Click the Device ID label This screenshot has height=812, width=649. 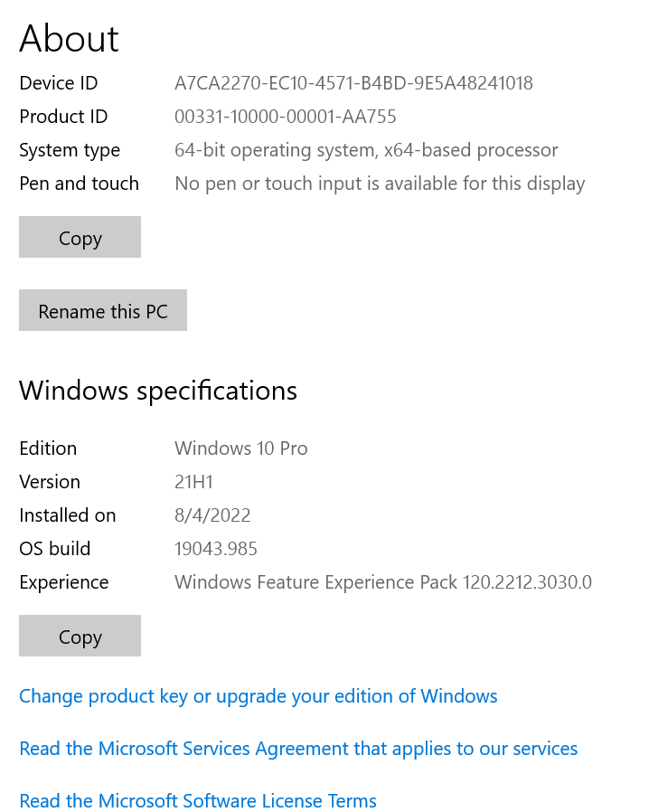point(58,83)
